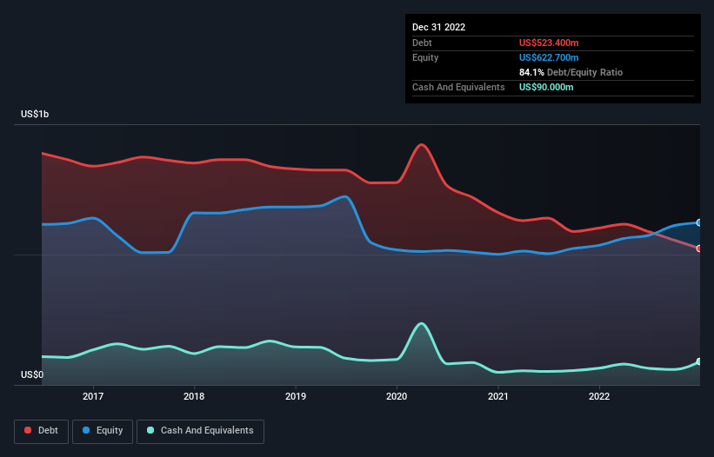Click the US$1b y-axis label

35,114
